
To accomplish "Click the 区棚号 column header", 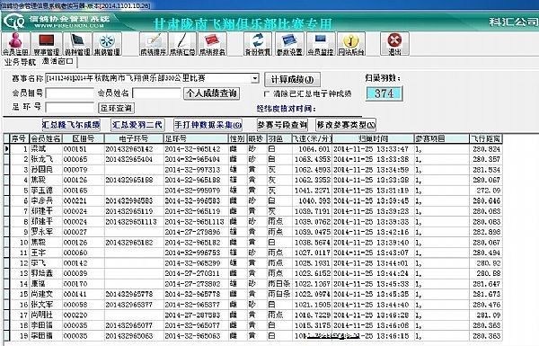I will (x=84, y=138).
